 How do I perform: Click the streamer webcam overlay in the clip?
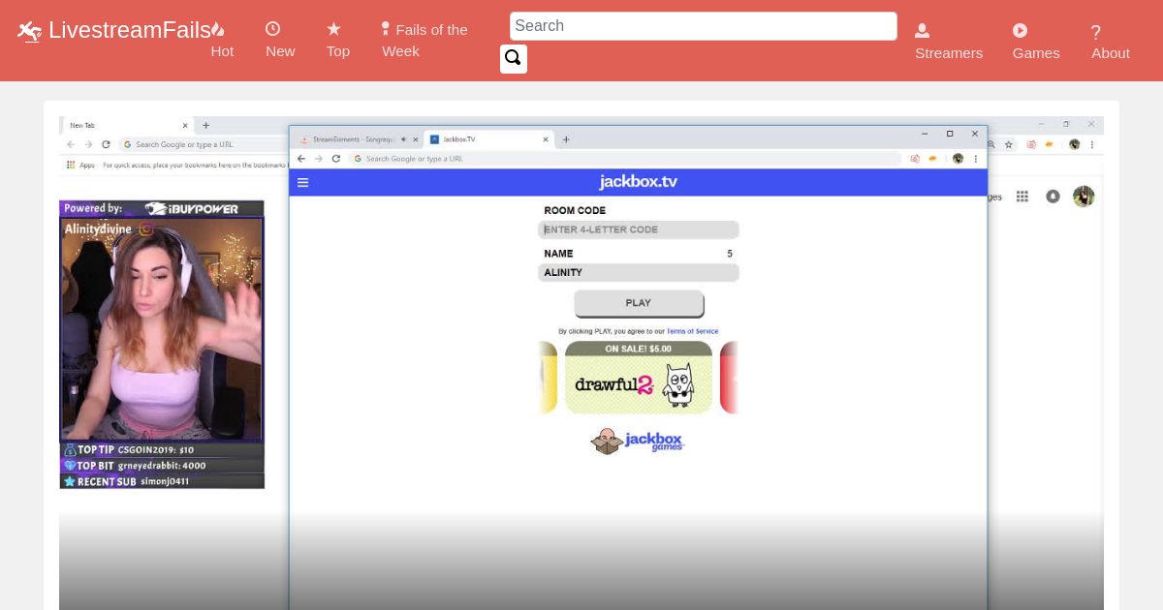coord(161,329)
